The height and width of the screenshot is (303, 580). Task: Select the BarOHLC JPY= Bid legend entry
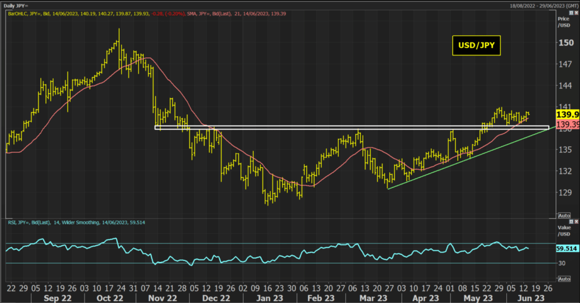click(96, 14)
